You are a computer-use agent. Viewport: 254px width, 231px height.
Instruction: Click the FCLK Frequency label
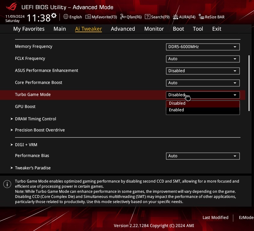point(30,58)
